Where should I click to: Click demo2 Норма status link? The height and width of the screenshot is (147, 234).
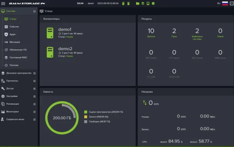tap(69, 56)
